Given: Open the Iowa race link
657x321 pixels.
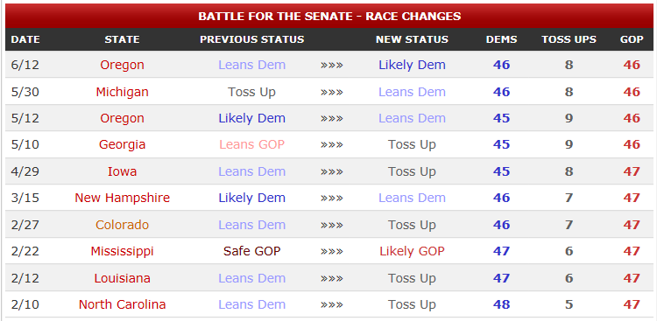Looking at the screenshot, I should pos(122,171).
